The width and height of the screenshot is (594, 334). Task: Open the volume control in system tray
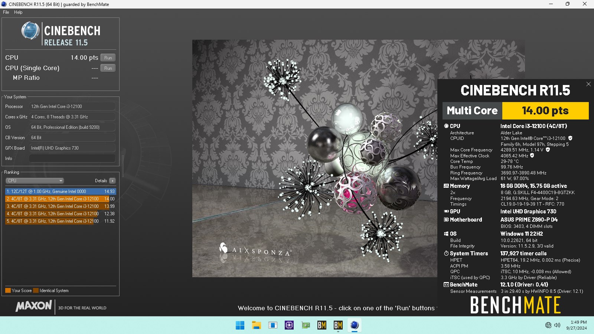557,325
